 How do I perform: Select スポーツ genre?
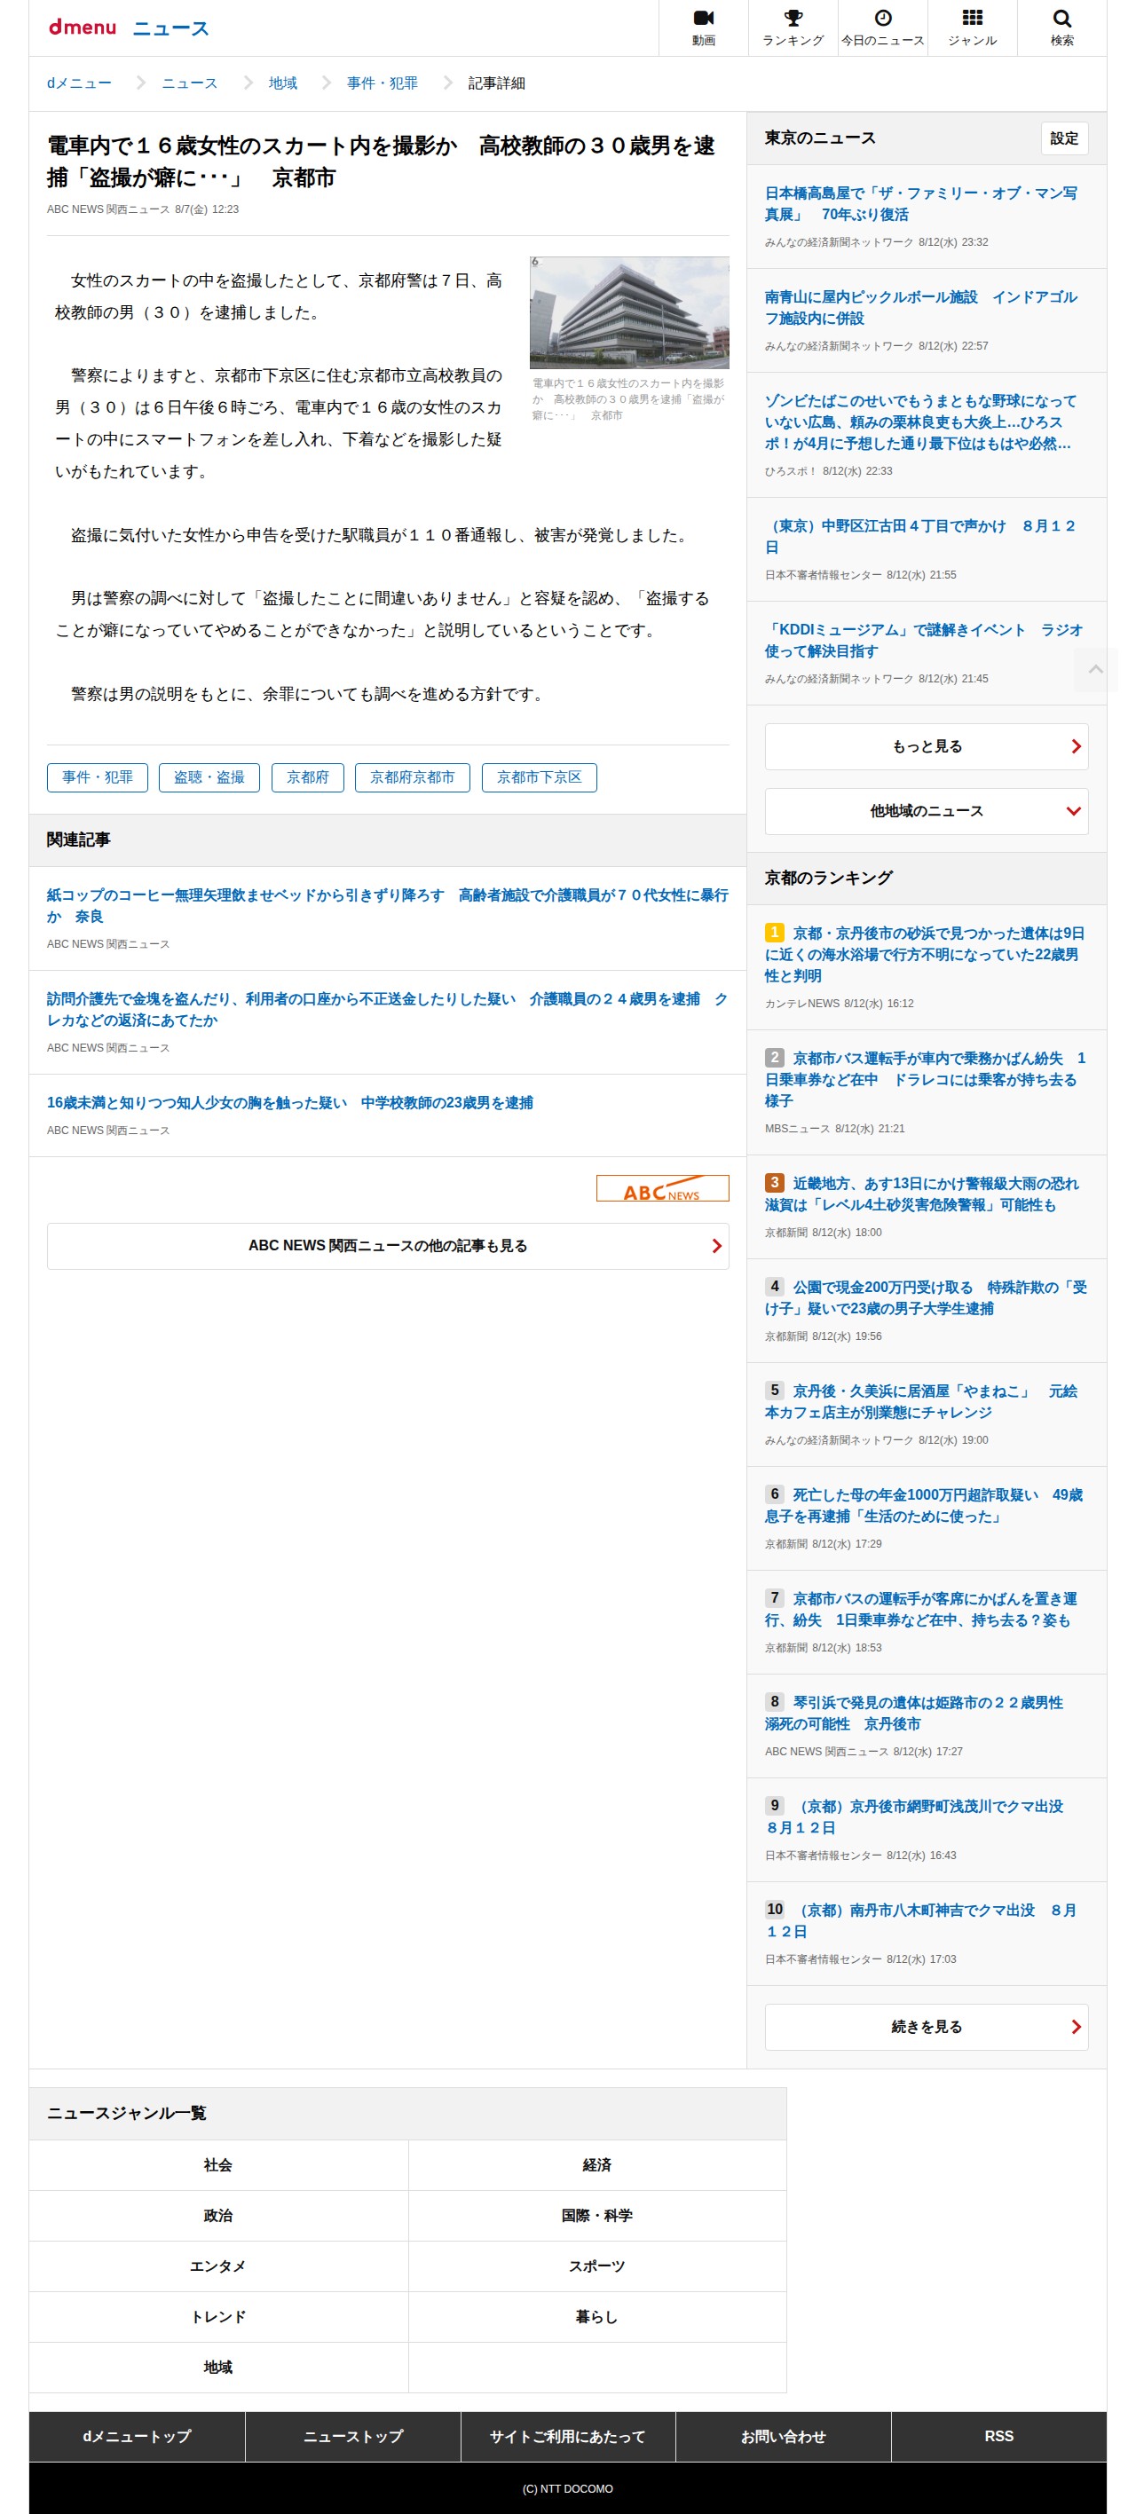click(597, 2266)
